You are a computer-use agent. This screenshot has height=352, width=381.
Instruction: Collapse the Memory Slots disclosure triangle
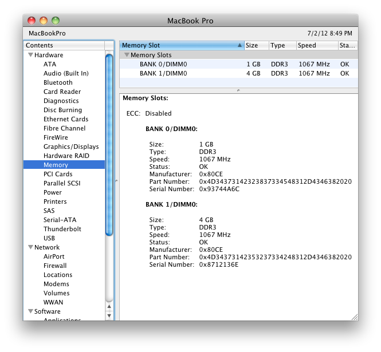click(127, 55)
